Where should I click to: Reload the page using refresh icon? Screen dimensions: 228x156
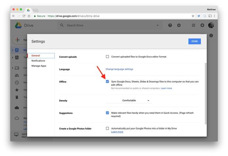24,16
